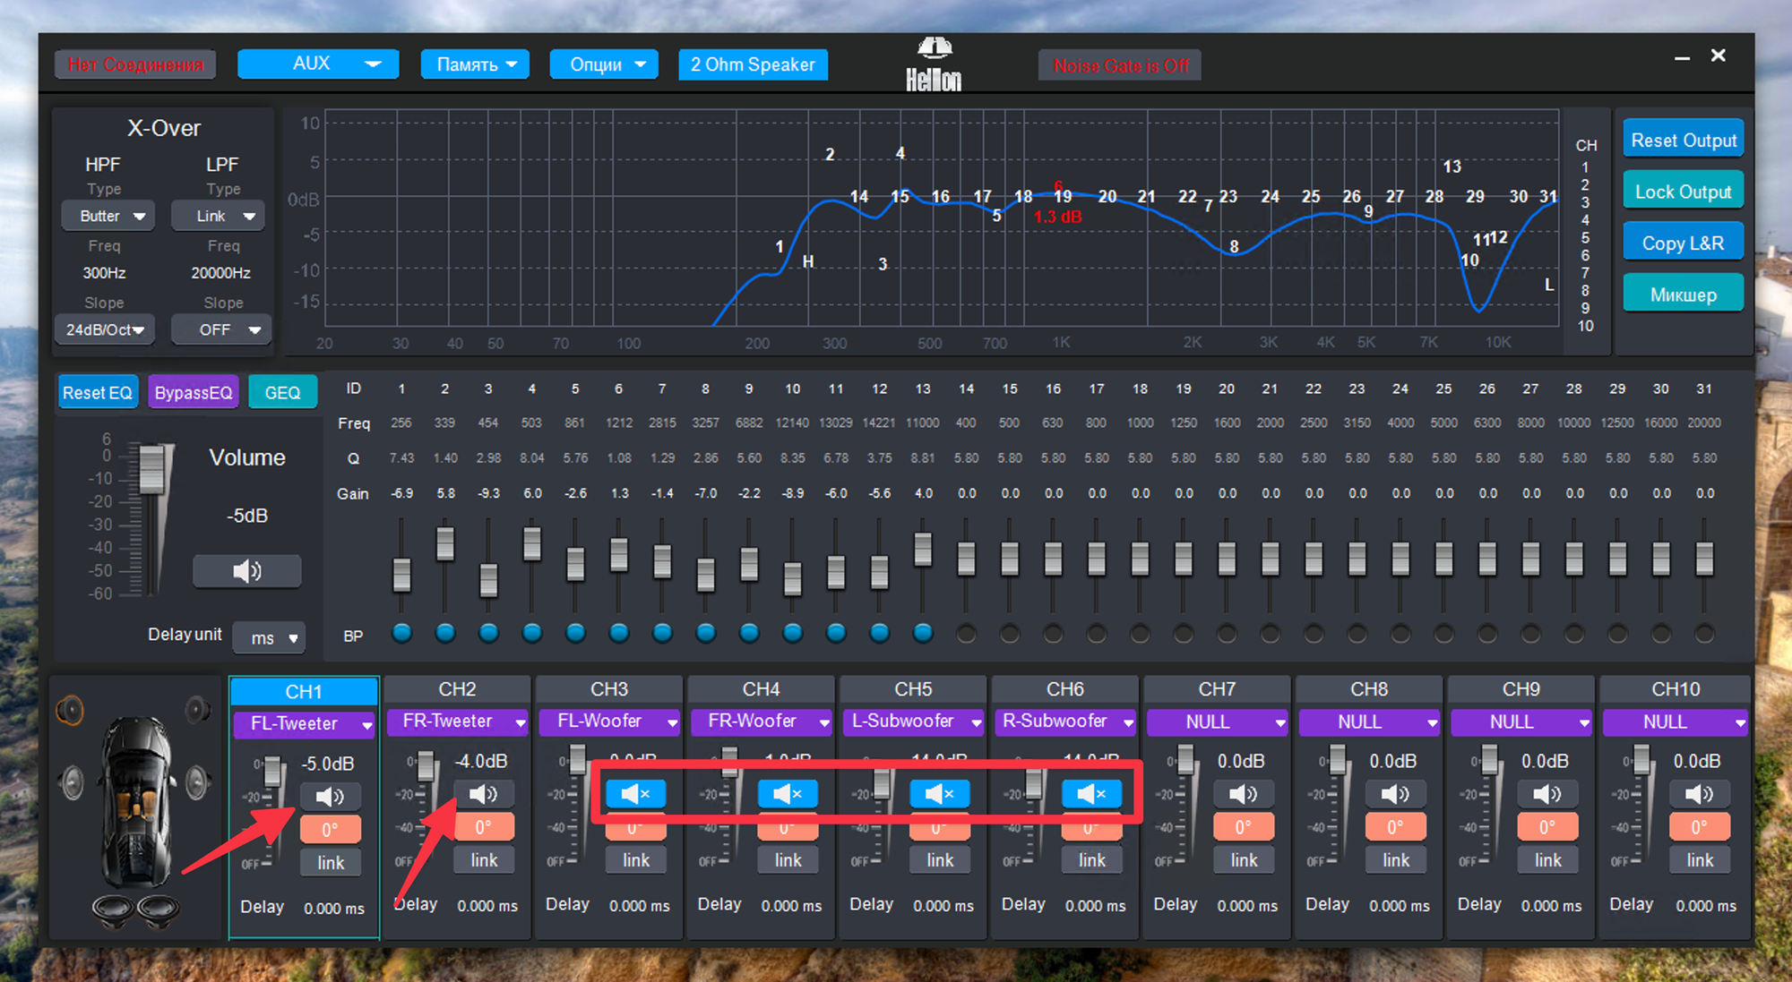
Task: Open the Опции menu
Action: (x=605, y=64)
